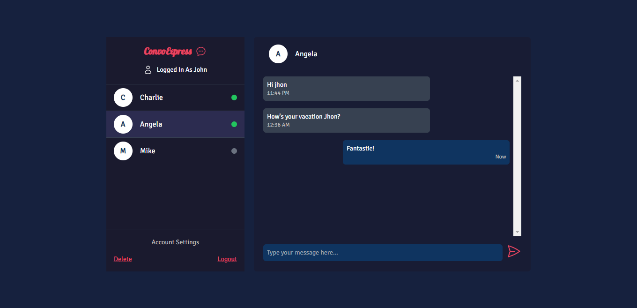Select the Fantastic! message bubble
The image size is (637, 308).
pos(426,152)
